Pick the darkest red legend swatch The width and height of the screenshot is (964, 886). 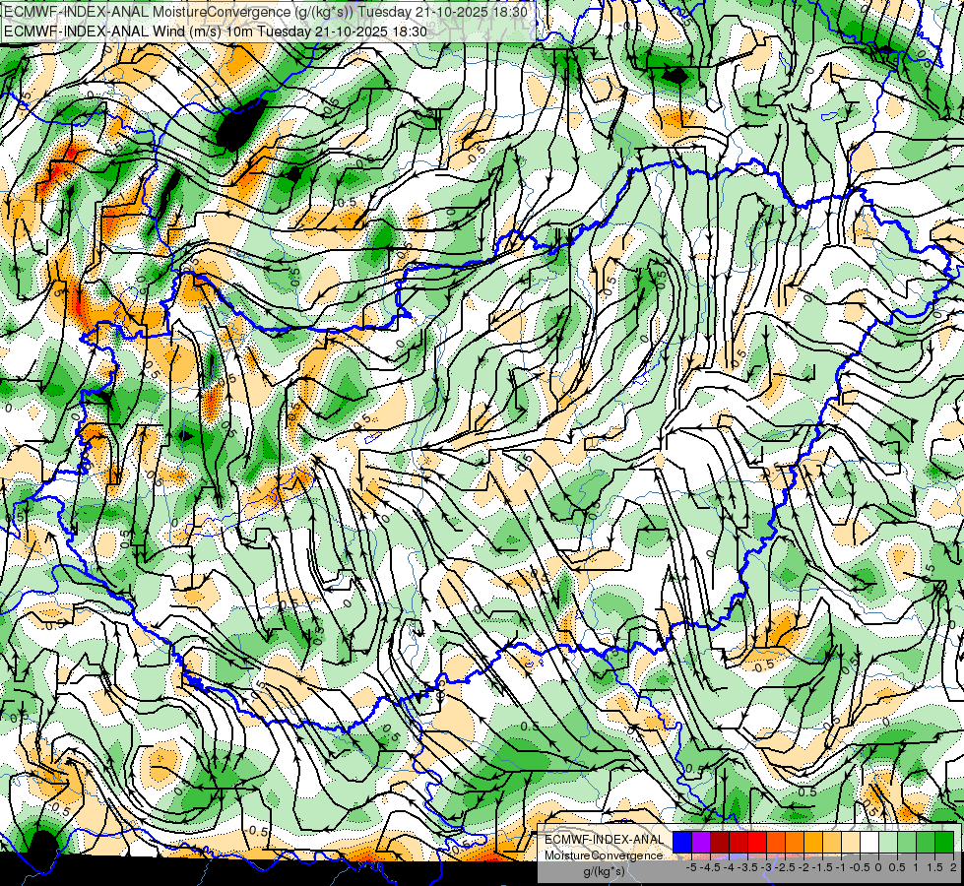click(x=720, y=843)
